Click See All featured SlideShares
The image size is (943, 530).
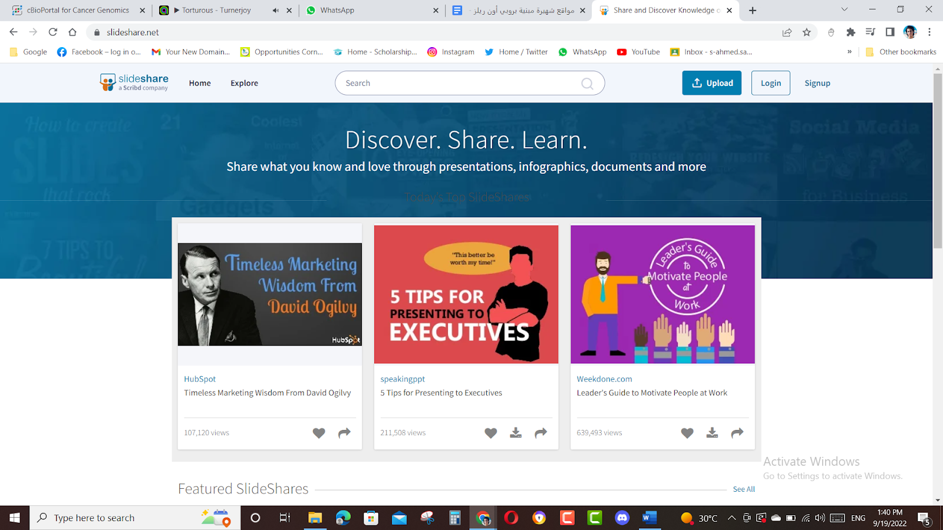[744, 489]
